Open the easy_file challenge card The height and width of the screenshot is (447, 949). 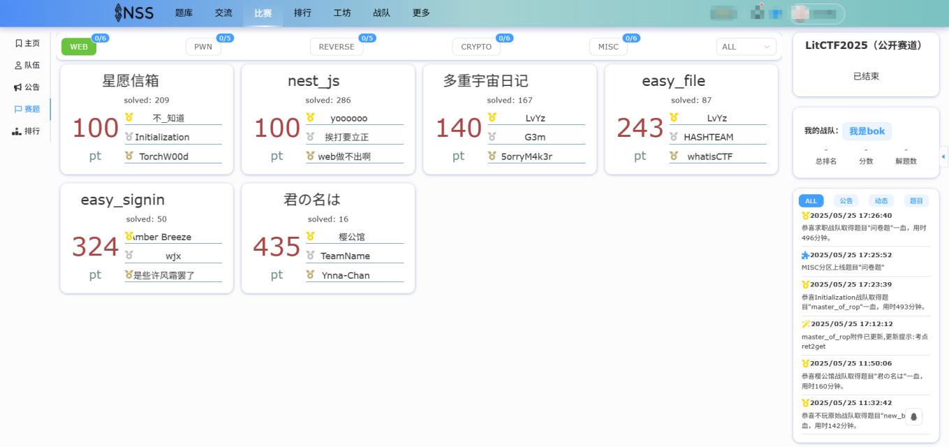pyautogui.click(x=691, y=119)
